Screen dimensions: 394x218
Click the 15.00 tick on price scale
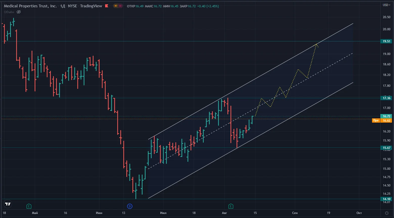click(x=386, y=169)
